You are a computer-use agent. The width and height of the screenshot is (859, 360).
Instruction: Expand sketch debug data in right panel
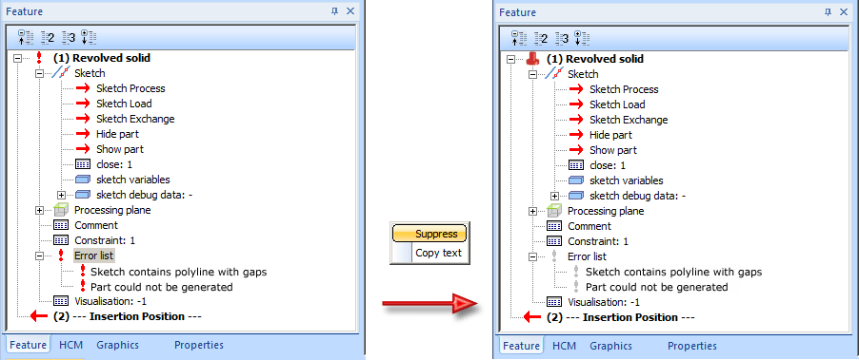554,196
